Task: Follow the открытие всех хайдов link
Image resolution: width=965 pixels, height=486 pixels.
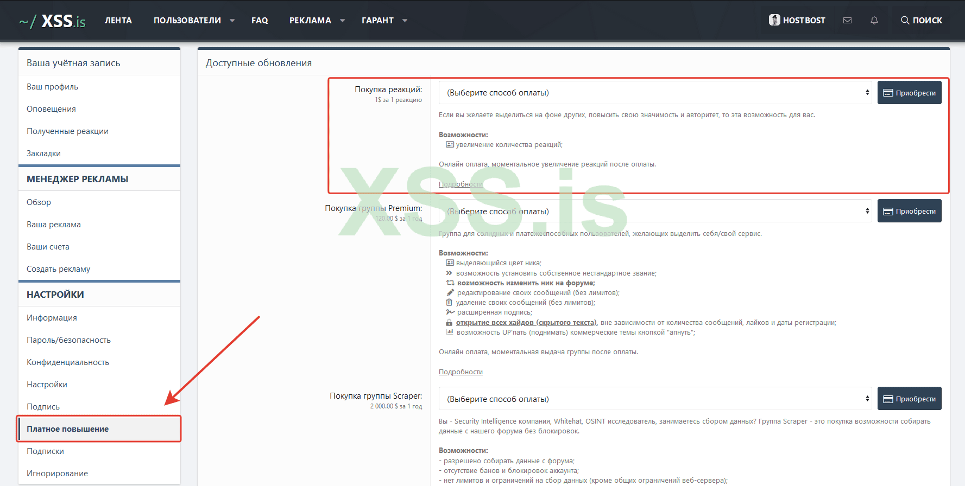Action: (526, 323)
